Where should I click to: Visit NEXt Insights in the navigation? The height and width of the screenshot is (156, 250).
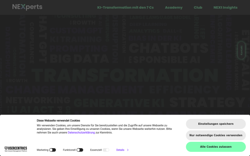225,7
